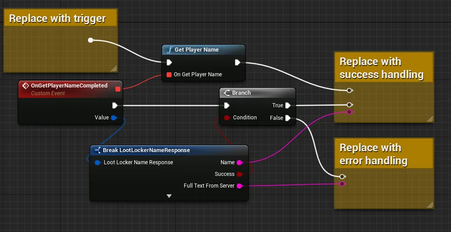Click the resize grip of error handling comment

430,205
